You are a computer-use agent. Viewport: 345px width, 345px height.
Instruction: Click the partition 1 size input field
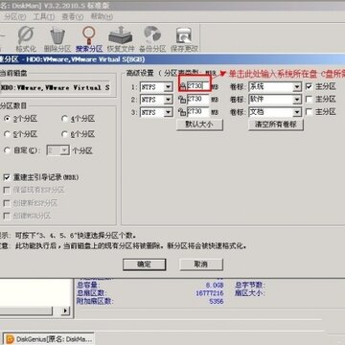click(x=198, y=86)
